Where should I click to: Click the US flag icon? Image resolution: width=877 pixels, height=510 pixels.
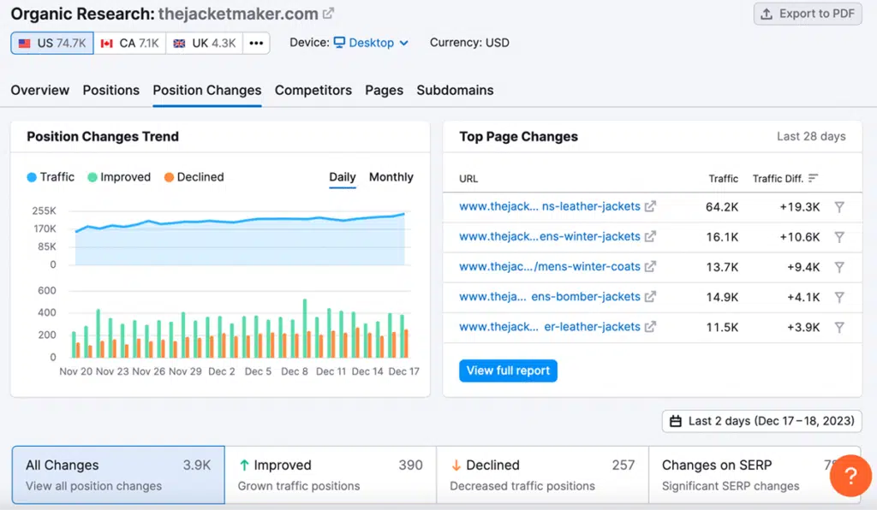tap(24, 42)
